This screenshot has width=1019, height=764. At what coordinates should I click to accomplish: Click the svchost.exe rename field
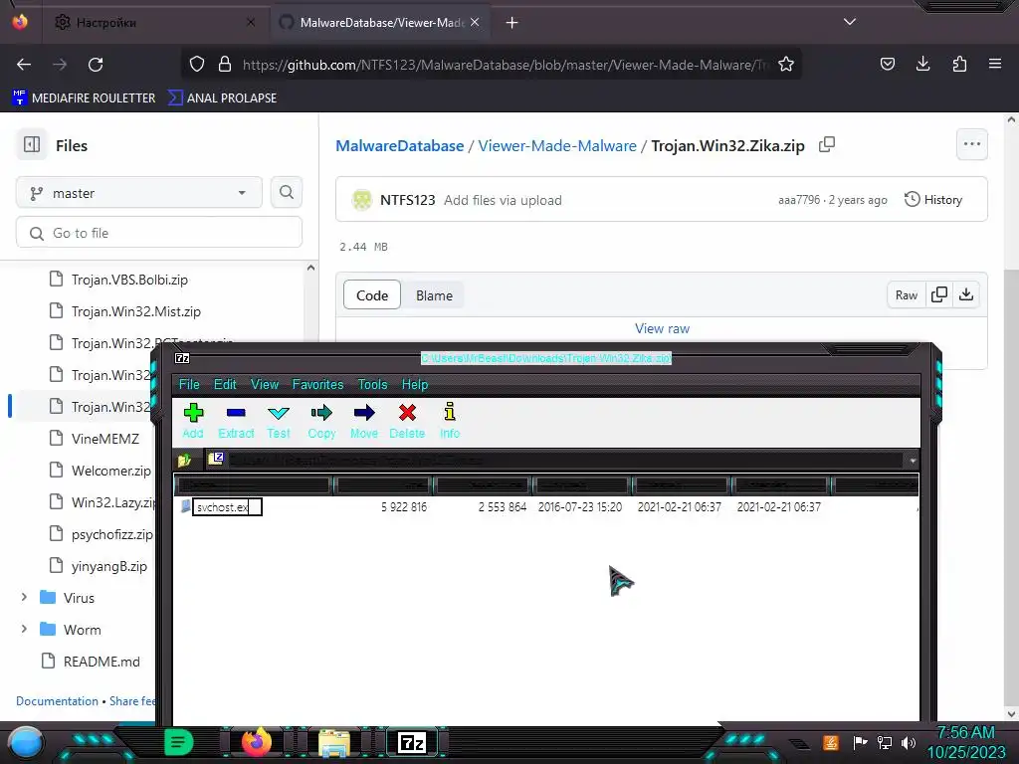tap(227, 506)
